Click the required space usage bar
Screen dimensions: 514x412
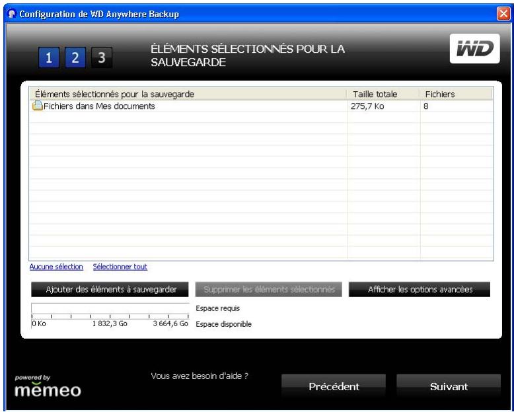pos(110,308)
